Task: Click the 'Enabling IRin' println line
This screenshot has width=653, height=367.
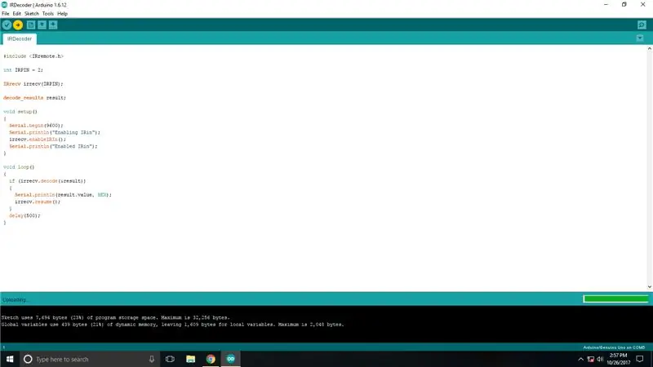Action: coord(55,132)
